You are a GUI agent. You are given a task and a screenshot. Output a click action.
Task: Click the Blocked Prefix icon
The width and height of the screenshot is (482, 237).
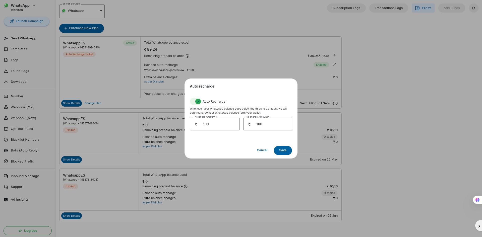click(6, 162)
